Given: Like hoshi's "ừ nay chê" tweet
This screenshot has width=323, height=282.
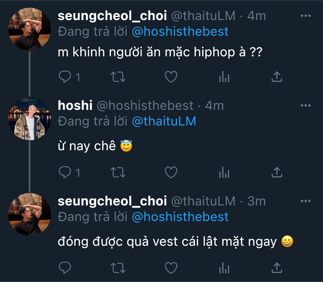Looking at the screenshot, I should 171,172.
